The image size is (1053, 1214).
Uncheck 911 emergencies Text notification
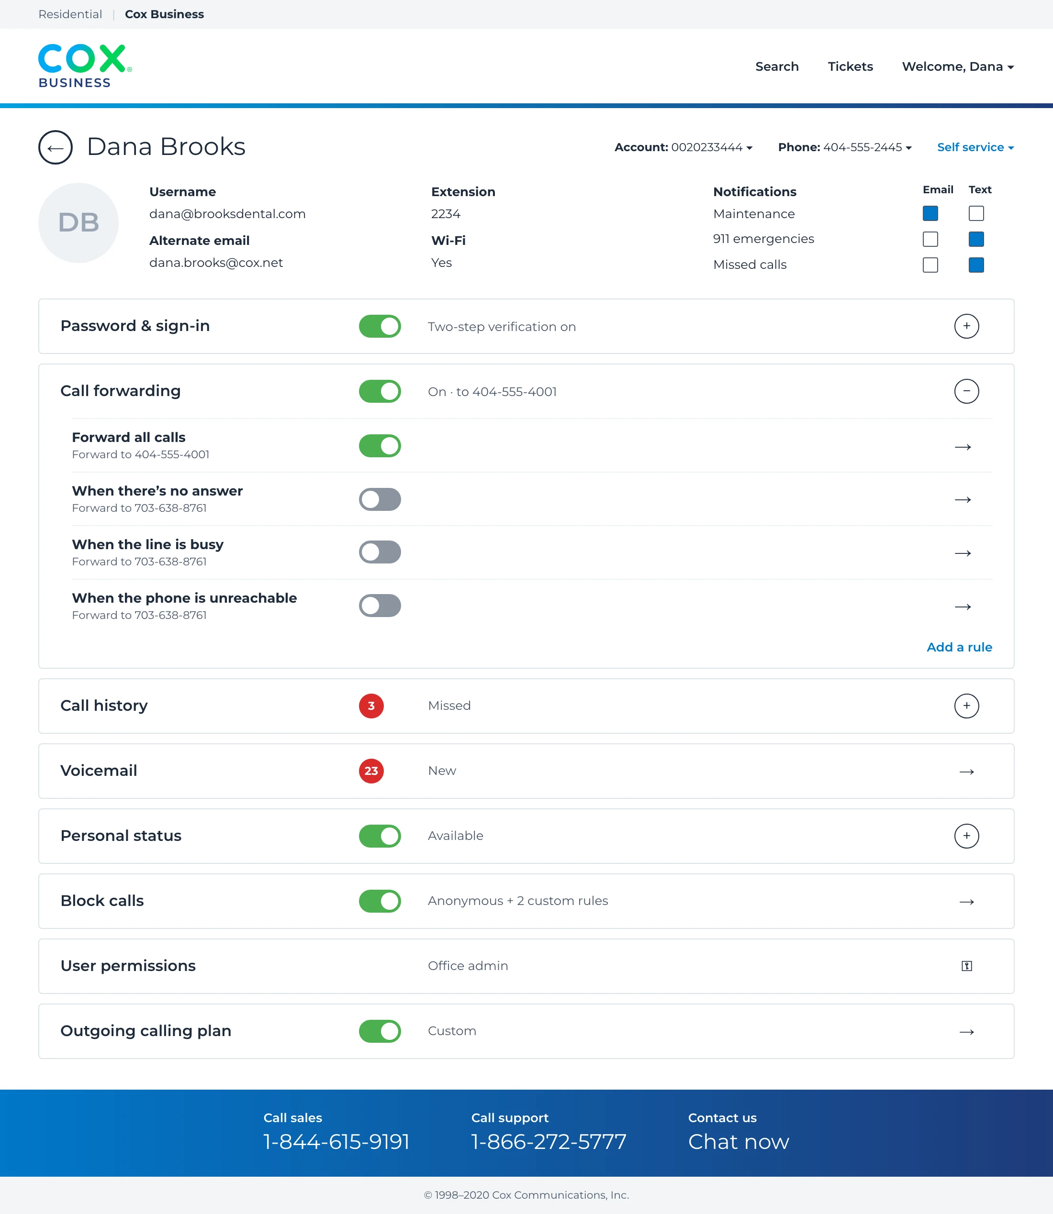click(x=976, y=239)
